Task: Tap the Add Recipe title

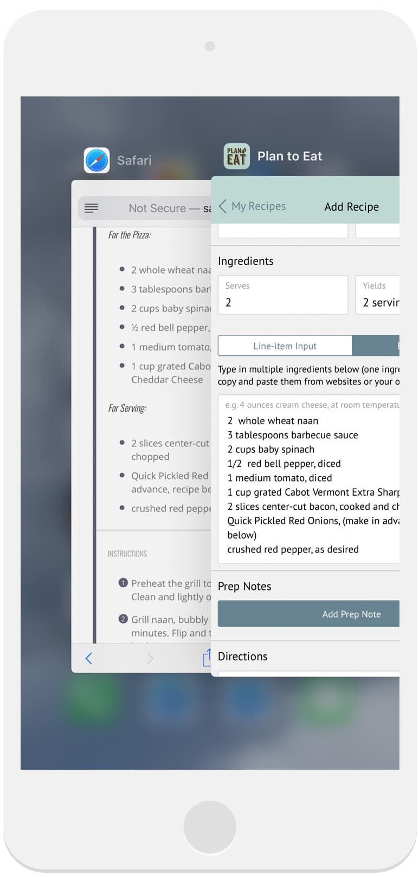Action: point(351,206)
